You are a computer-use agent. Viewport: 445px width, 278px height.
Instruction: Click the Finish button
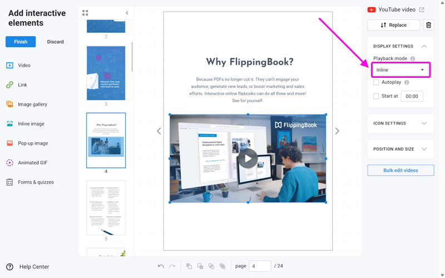tap(21, 42)
